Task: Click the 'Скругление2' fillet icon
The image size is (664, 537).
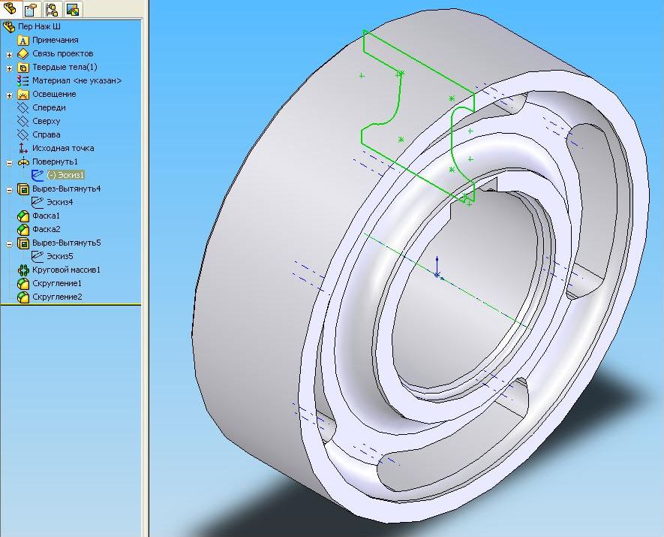Action: click(x=23, y=297)
